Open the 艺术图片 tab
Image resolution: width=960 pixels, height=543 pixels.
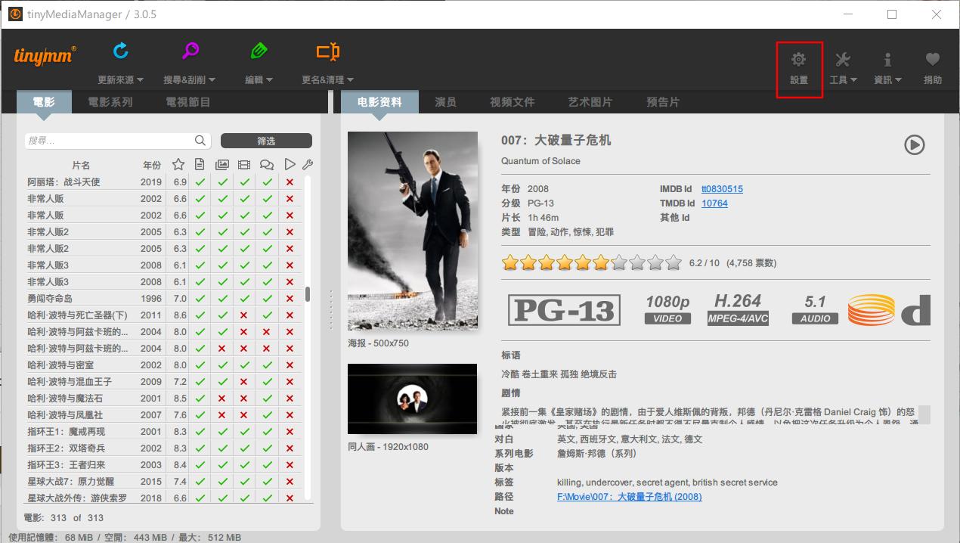[x=590, y=102]
